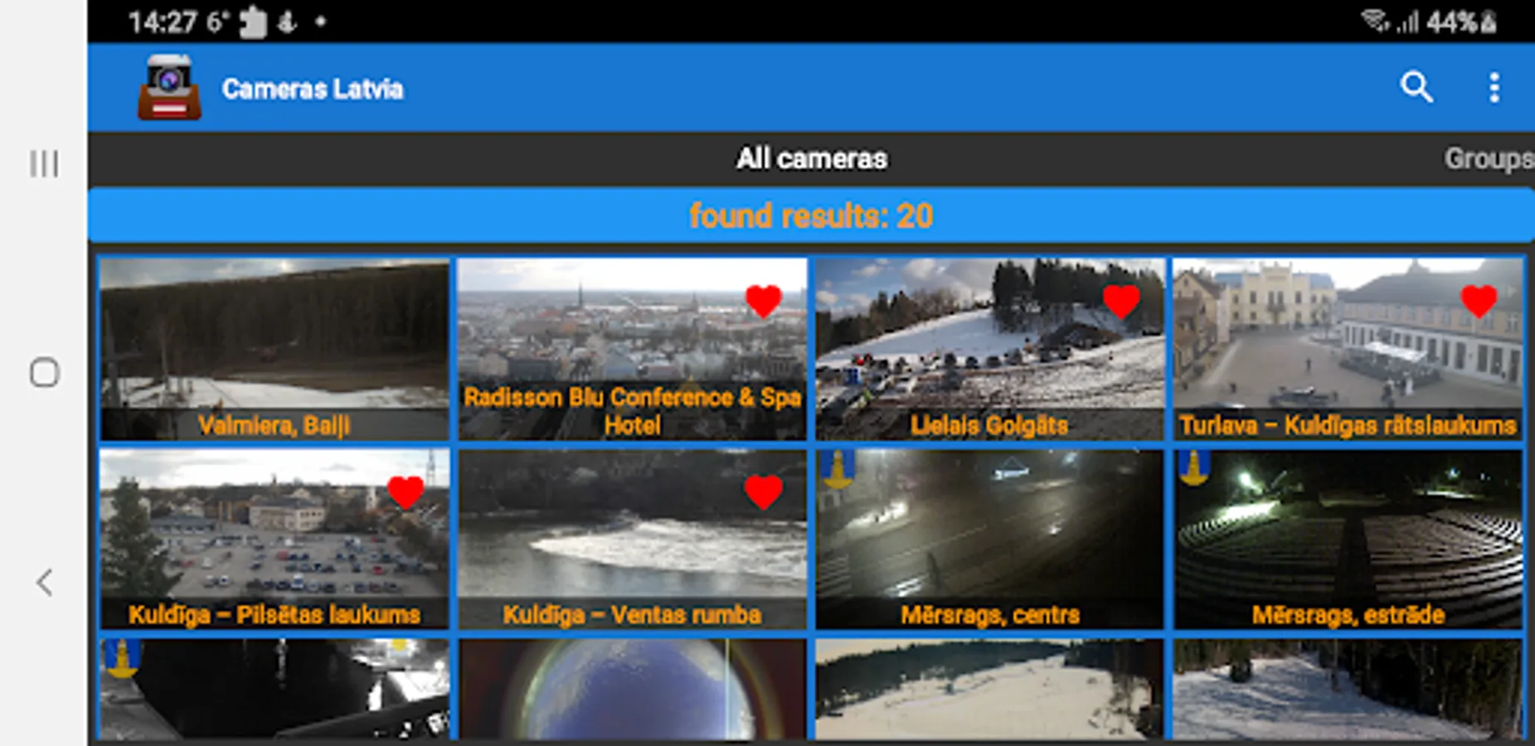Click the 'Kuldīga – Pilsētas laukums' label

pos(274,614)
